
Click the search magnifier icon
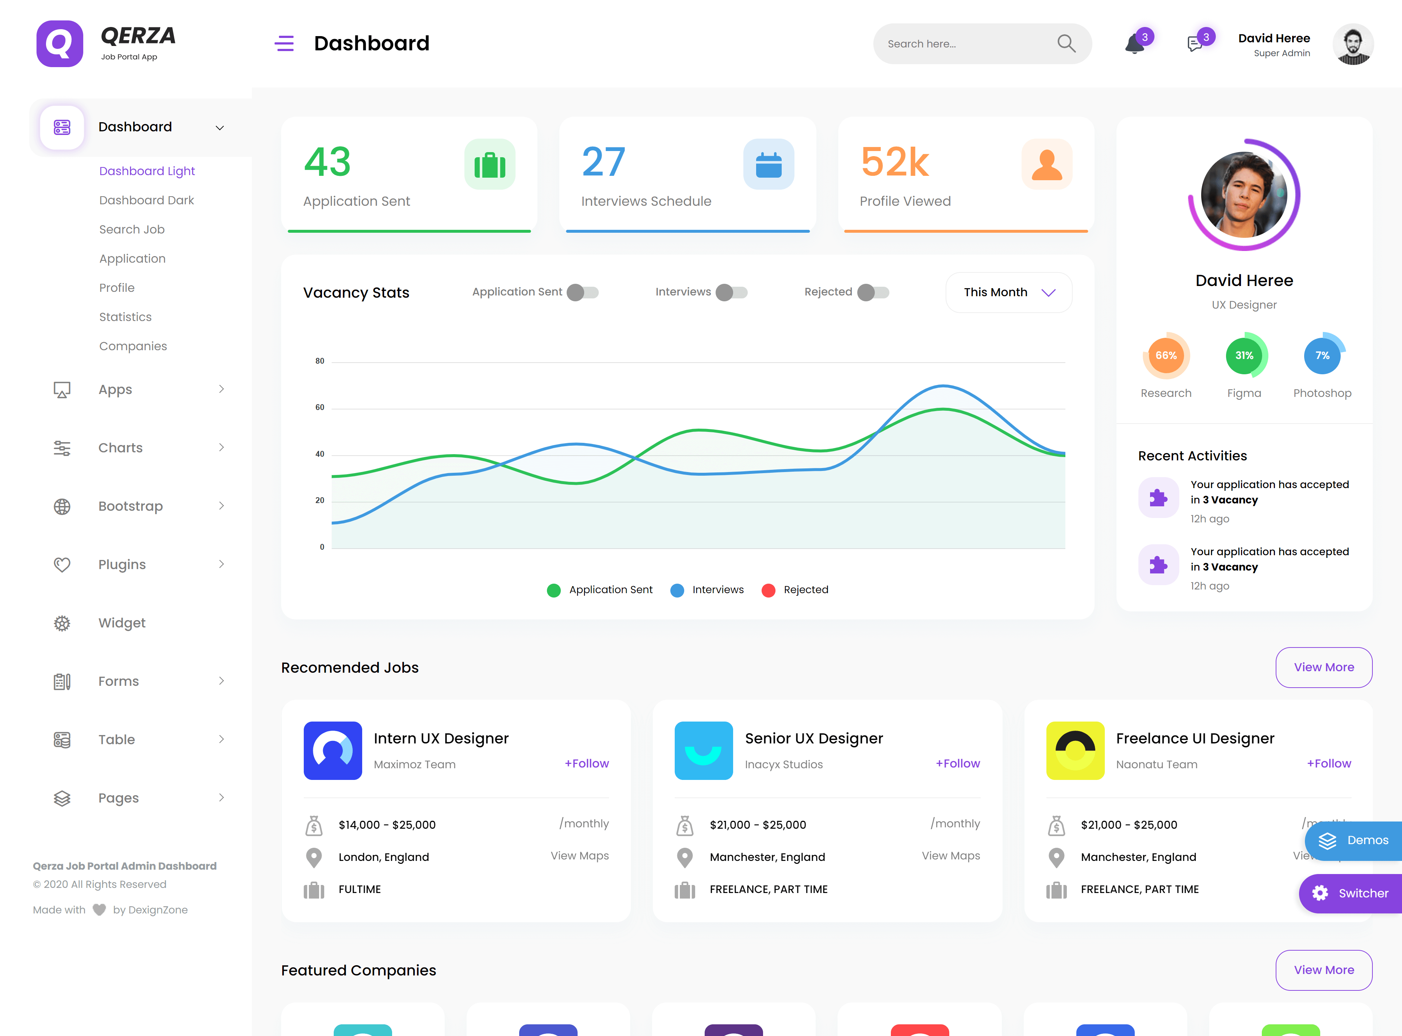pos(1066,43)
